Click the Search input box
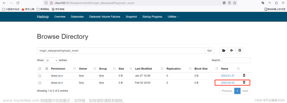This screenshot has height=103, width=287. click(x=236, y=60)
